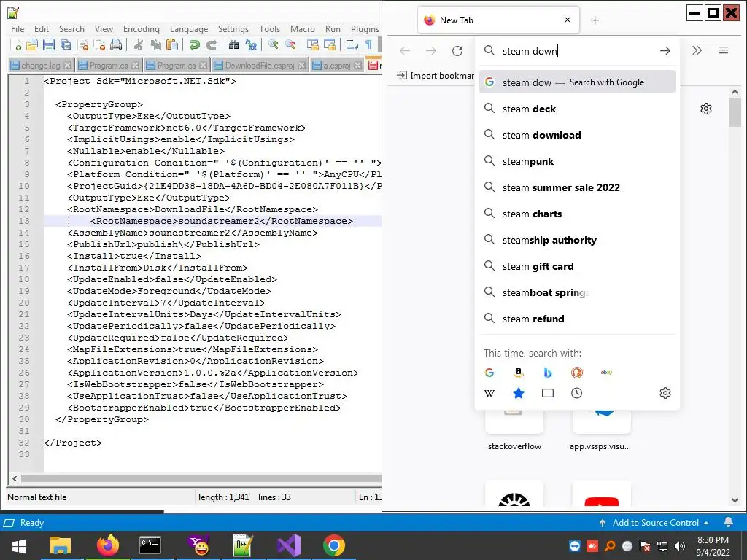Click Close document icon in Notepad++ toolbar

pyautogui.click(x=82, y=44)
